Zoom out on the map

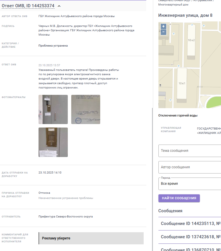pos(163,32)
